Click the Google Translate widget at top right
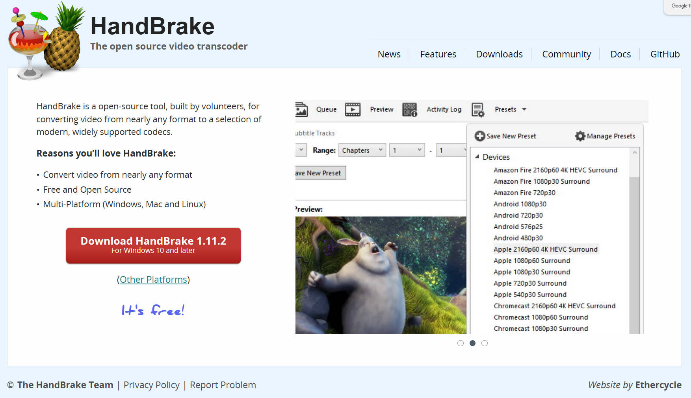The image size is (691, 398). (678, 7)
